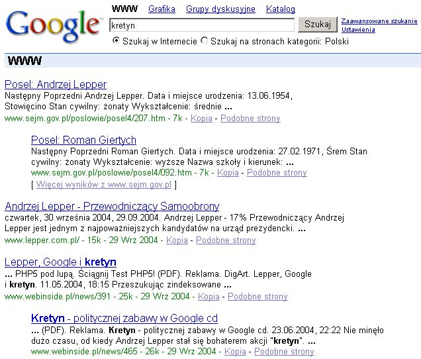Screen dimensions: 421x359
Task: Click the Szukaj button
Action: (x=318, y=25)
